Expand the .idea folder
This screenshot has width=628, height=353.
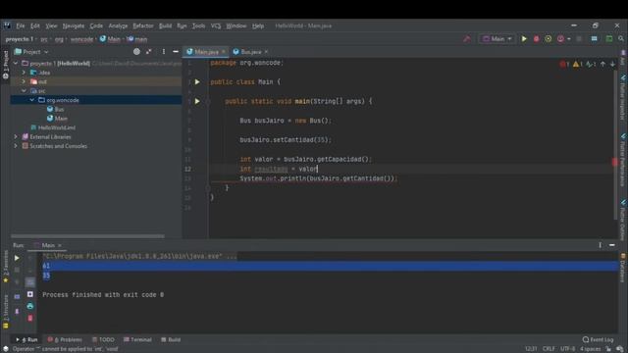click(24, 73)
